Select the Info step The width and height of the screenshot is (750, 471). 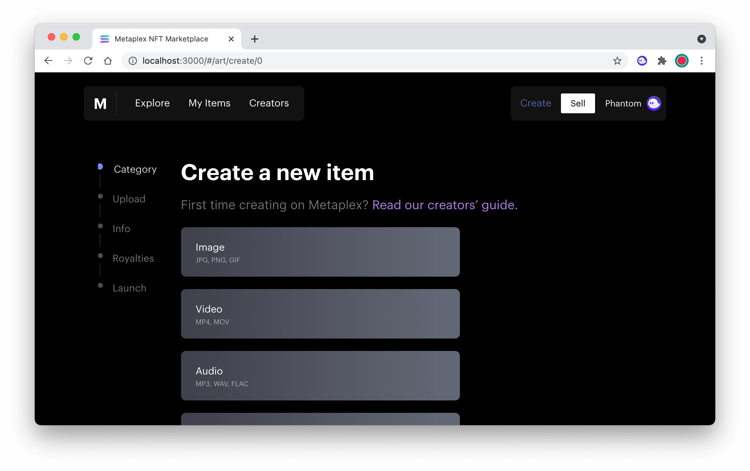[121, 229]
